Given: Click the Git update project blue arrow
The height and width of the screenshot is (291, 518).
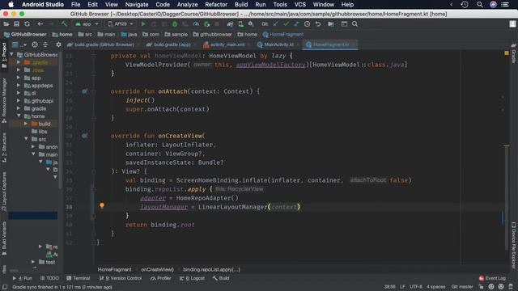Looking at the screenshot, I should point(275,24).
